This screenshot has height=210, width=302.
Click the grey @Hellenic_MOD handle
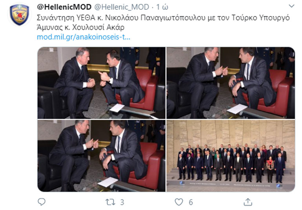click(x=122, y=7)
